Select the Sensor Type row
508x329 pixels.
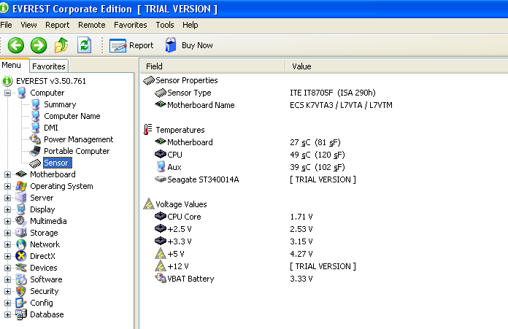324,93
